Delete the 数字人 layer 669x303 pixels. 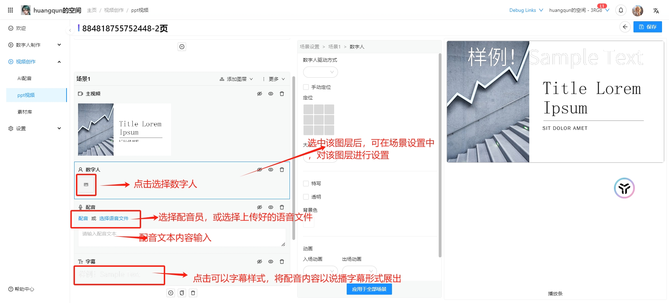(x=282, y=170)
